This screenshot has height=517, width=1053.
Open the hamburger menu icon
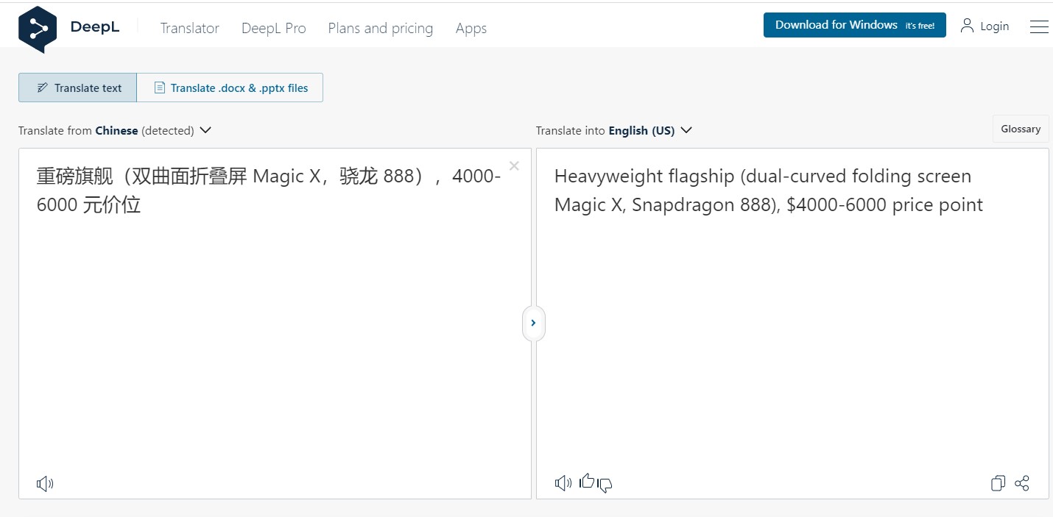coord(1039,26)
